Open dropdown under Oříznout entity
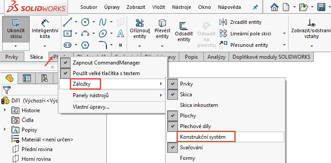This screenshot has width=331, height=163. (140, 45)
